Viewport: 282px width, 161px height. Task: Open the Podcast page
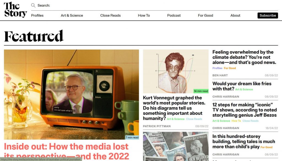(174, 15)
